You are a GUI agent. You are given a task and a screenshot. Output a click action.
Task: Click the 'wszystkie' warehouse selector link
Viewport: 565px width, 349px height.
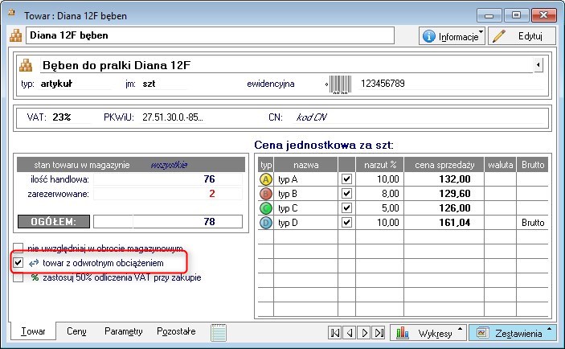(x=169, y=165)
